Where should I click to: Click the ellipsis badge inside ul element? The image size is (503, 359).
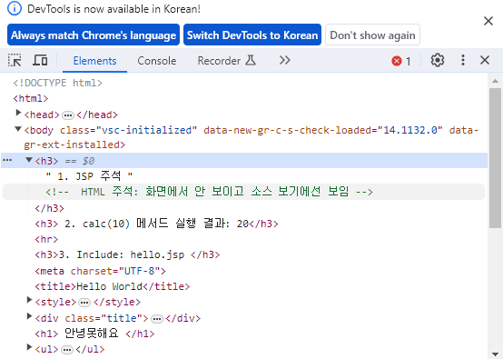67,350
